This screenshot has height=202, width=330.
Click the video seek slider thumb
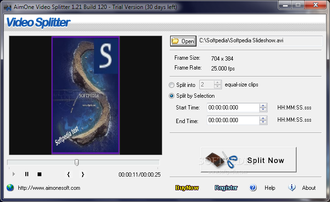[x=77, y=162]
